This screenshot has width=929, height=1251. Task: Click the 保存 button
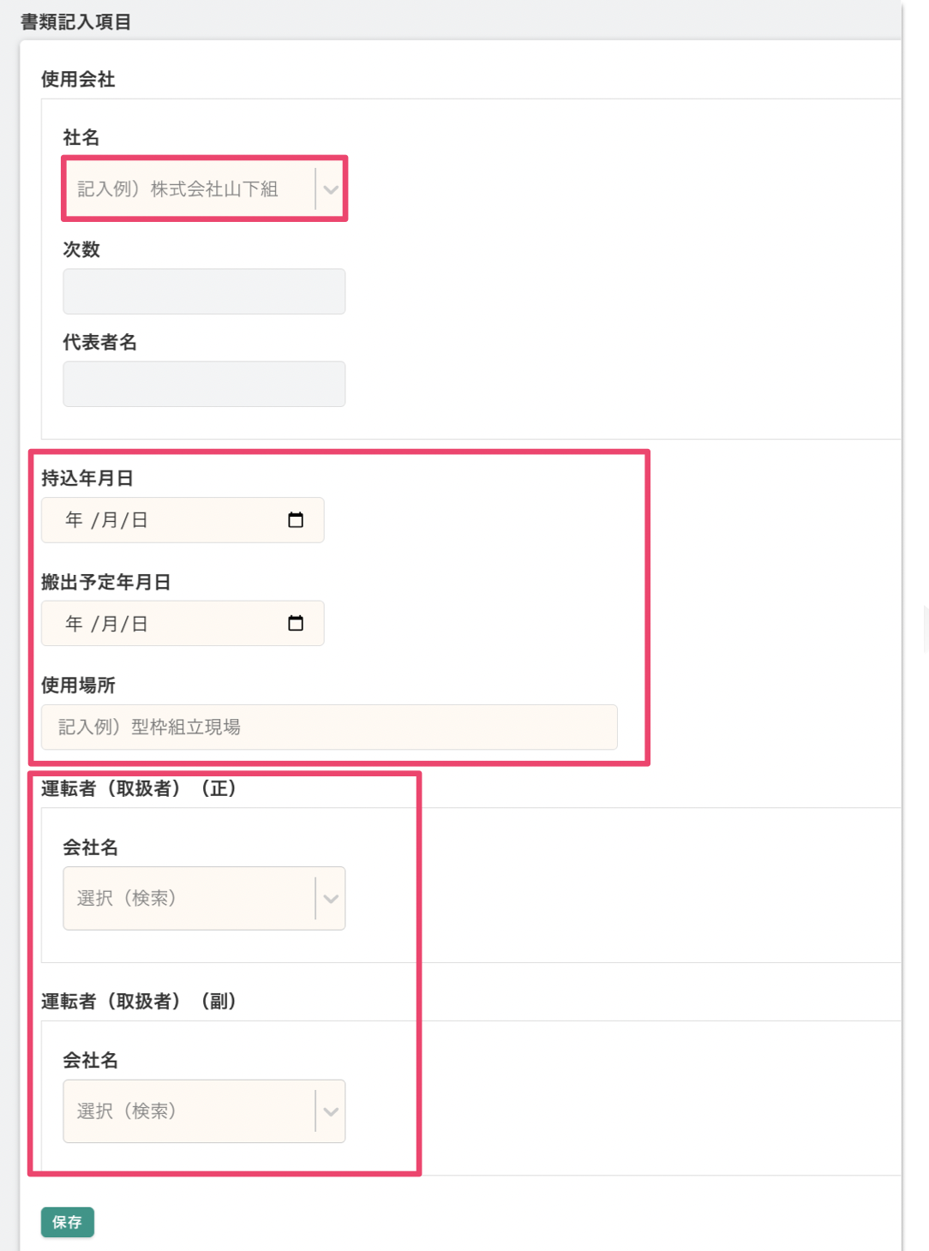coord(67,1222)
